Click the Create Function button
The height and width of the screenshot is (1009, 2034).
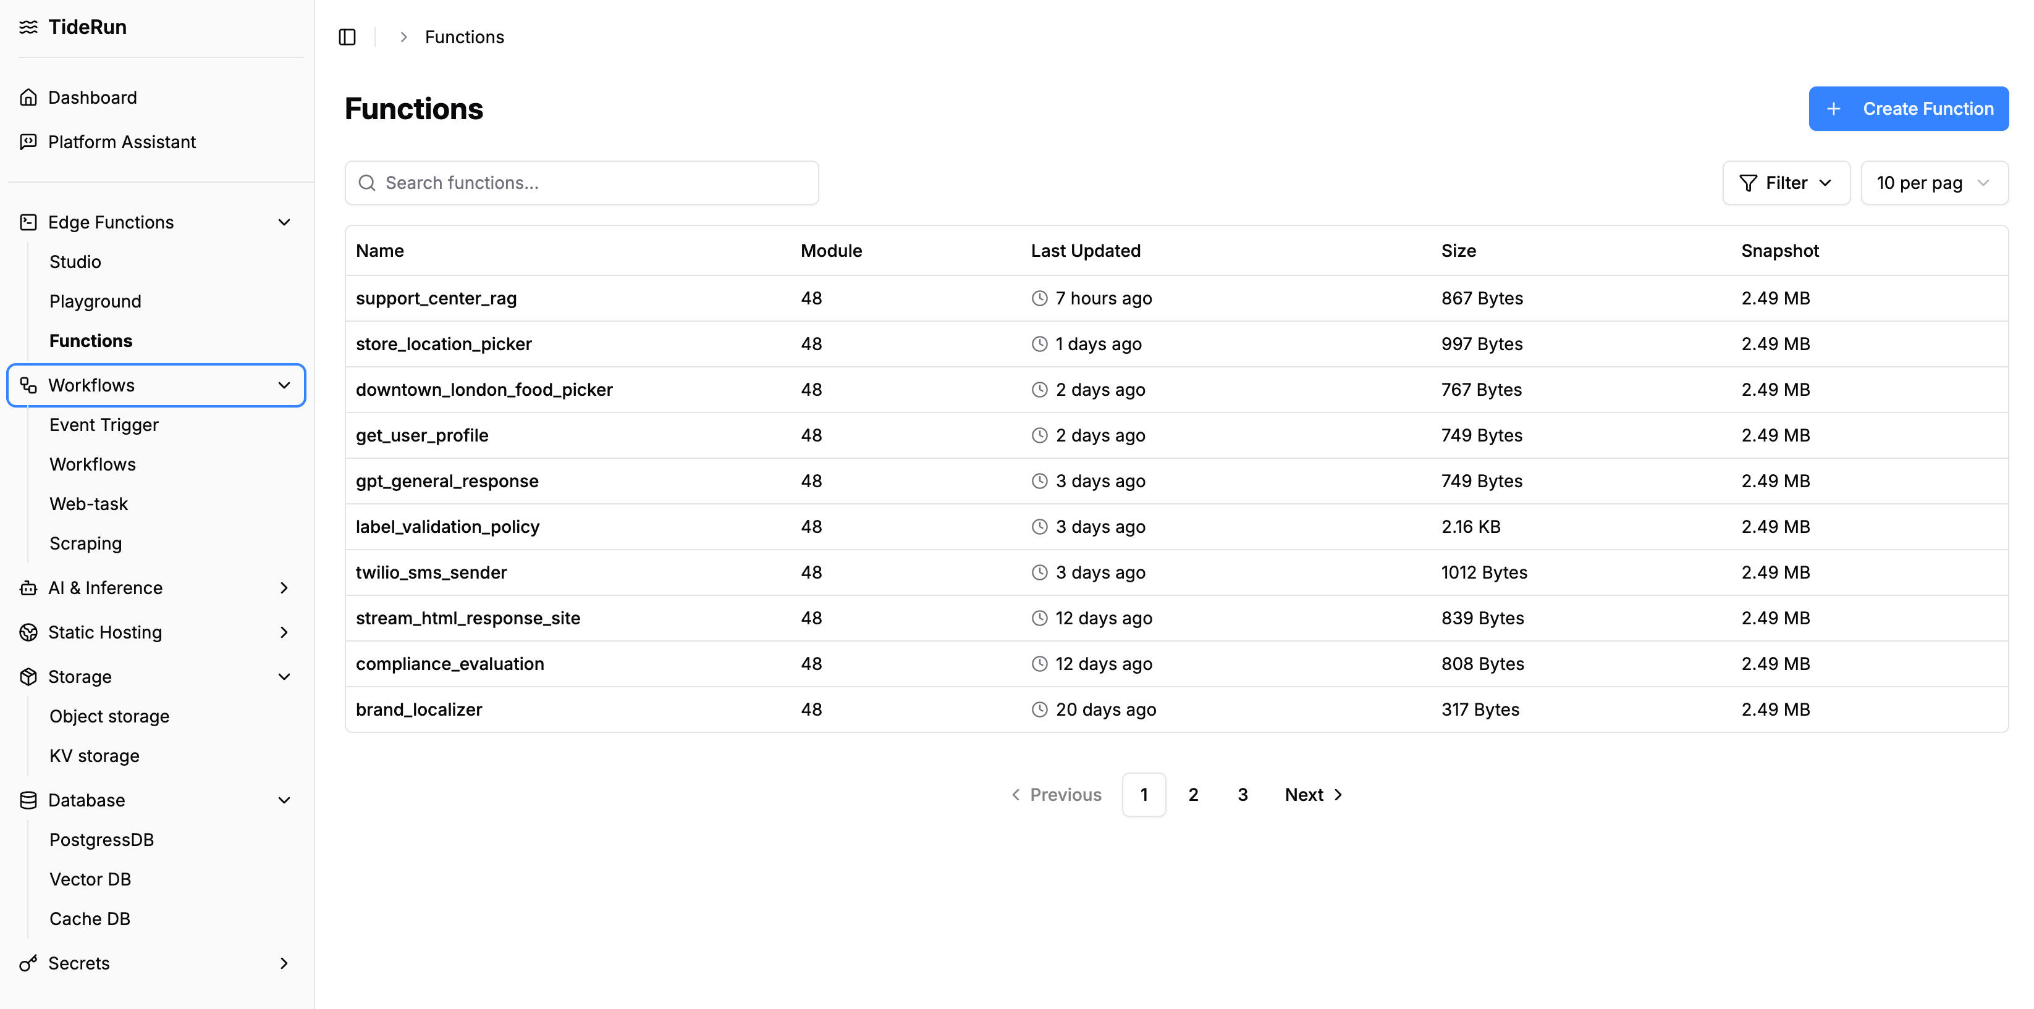coord(1909,109)
